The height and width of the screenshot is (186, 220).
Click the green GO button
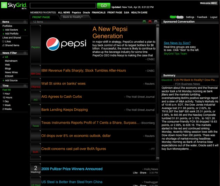pyautogui.click(x=104, y=6)
